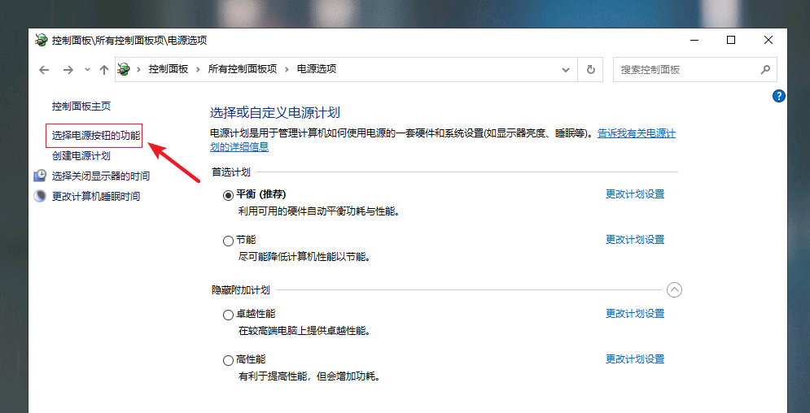810x413 pixels.
Task: Refresh the Power Options page
Action: pyautogui.click(x=590, y=70)
